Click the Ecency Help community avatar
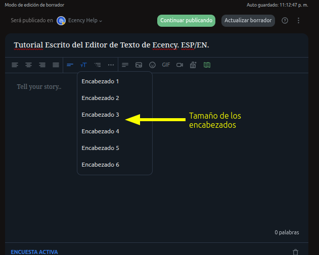Viewport: 319px width, 255px height. point(61,21)
